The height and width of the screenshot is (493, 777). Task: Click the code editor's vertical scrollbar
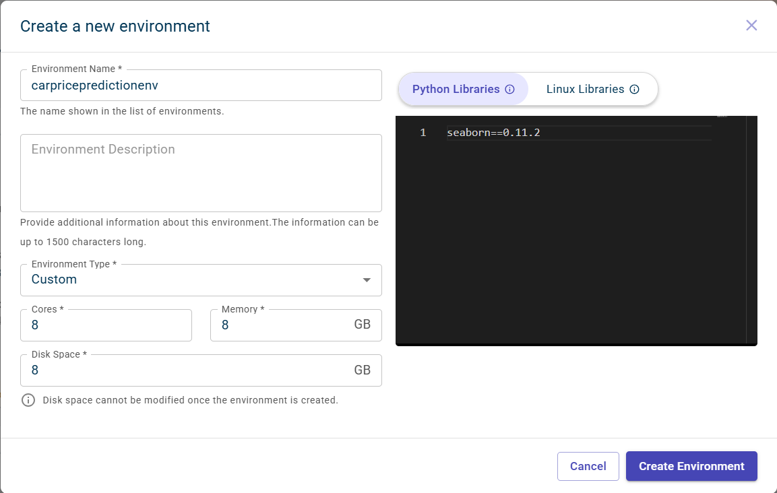point(751,229)
